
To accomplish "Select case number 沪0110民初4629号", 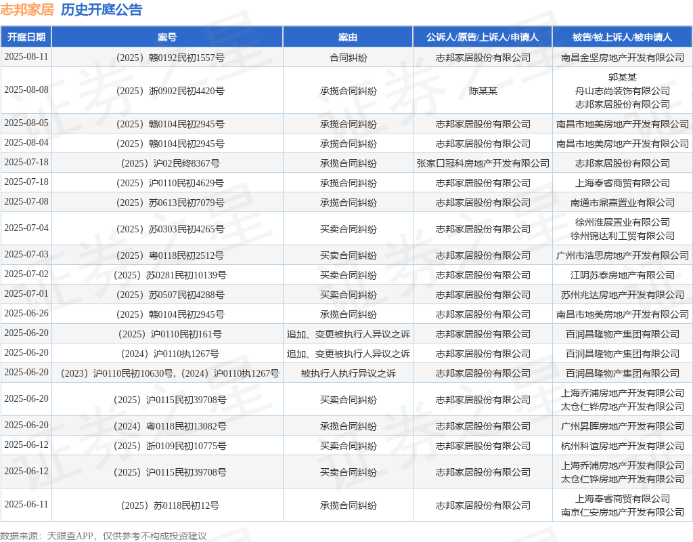I will [x=170, y=183].
